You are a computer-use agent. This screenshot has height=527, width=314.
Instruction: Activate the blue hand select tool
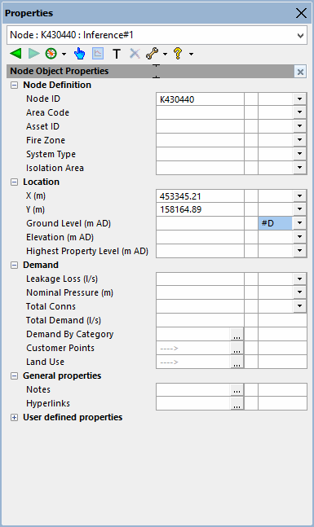(x=79, y=54)
